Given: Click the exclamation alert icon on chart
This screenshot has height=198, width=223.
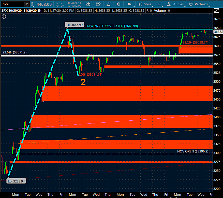Looking at the screenshot, I should 4,17.
